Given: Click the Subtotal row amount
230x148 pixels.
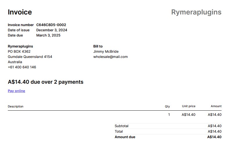Looking at the screenshot, I should pyautogui.click(x=215, y=126).
